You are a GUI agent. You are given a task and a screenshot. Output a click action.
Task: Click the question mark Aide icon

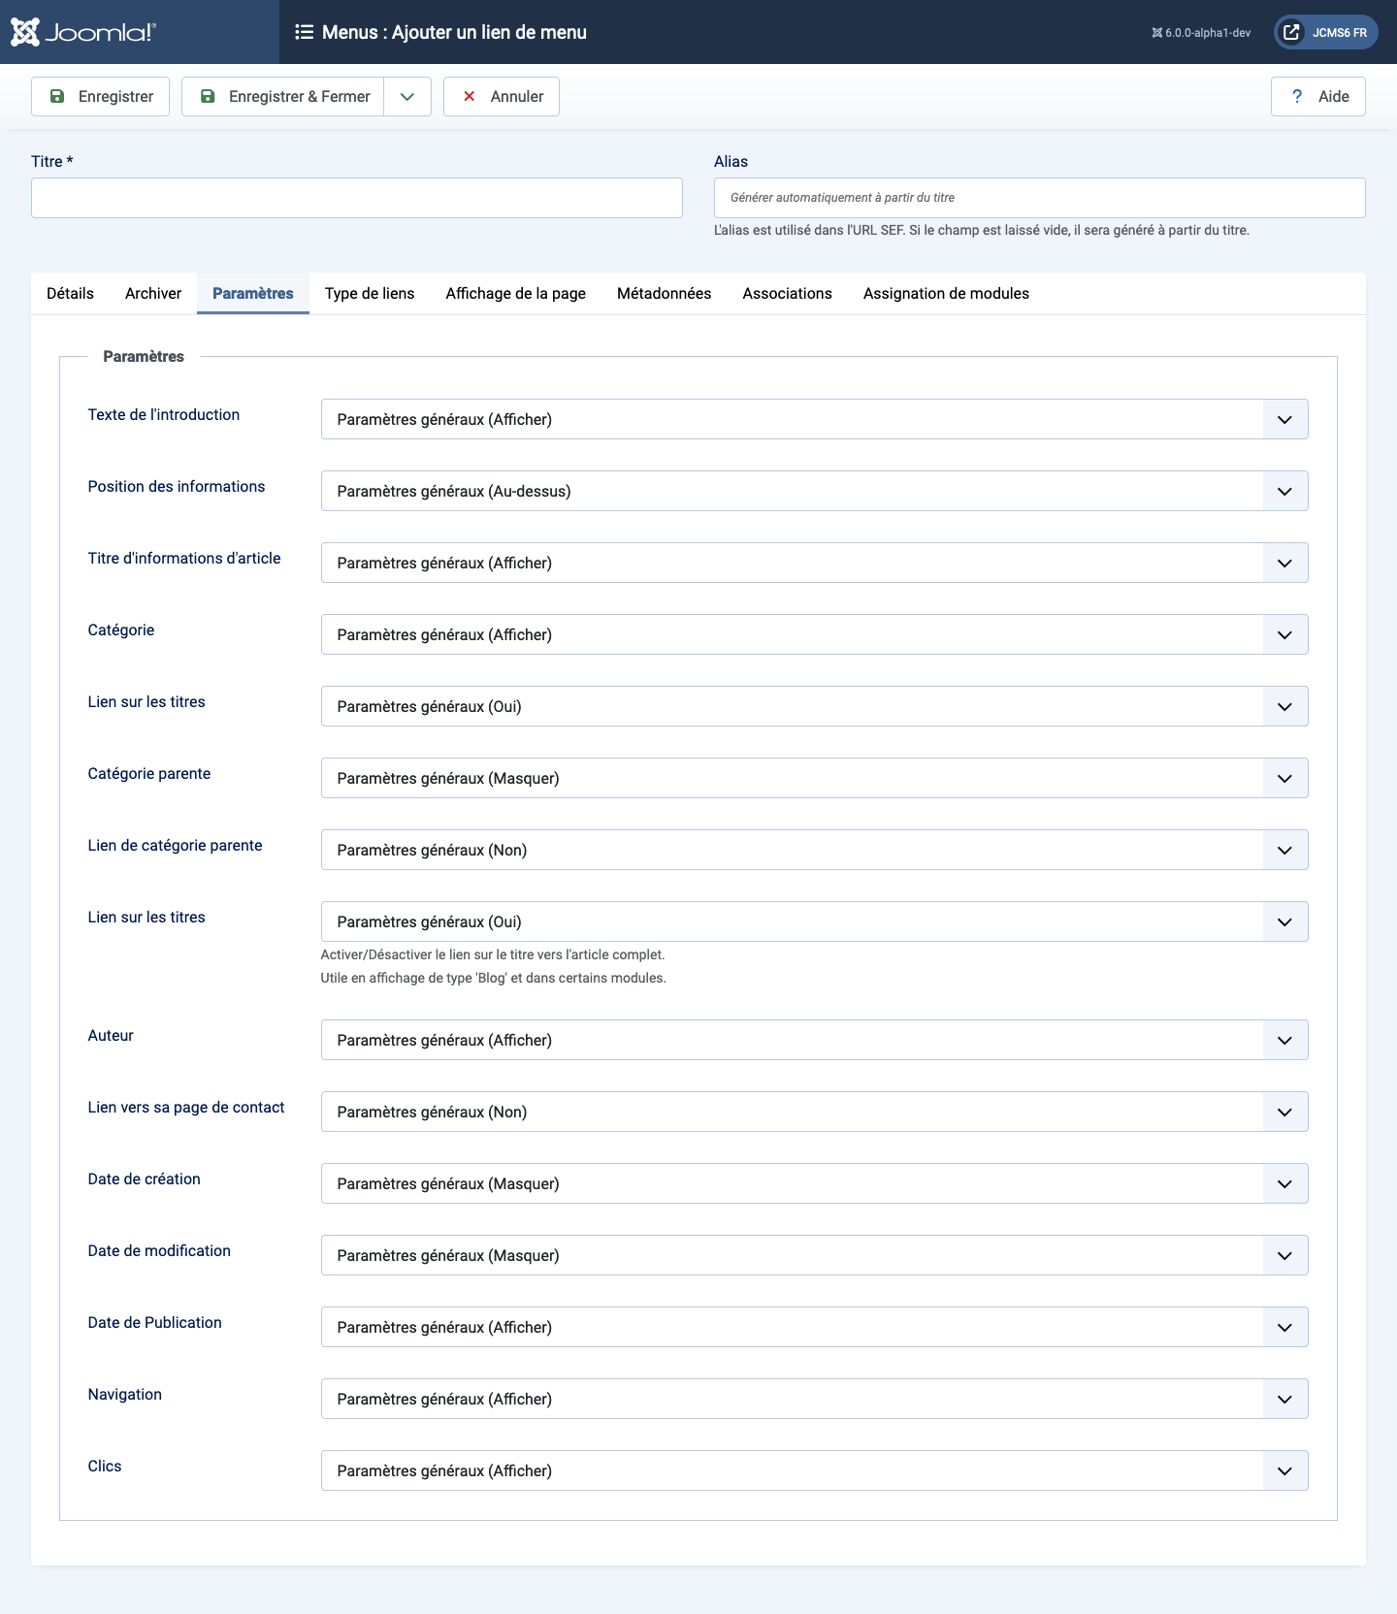tap(1297, 96)
